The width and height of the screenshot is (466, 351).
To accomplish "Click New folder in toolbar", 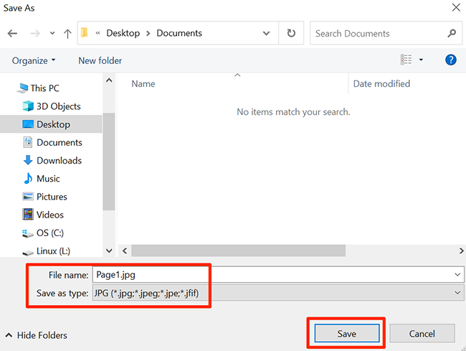I will click(x=100, y=60).
